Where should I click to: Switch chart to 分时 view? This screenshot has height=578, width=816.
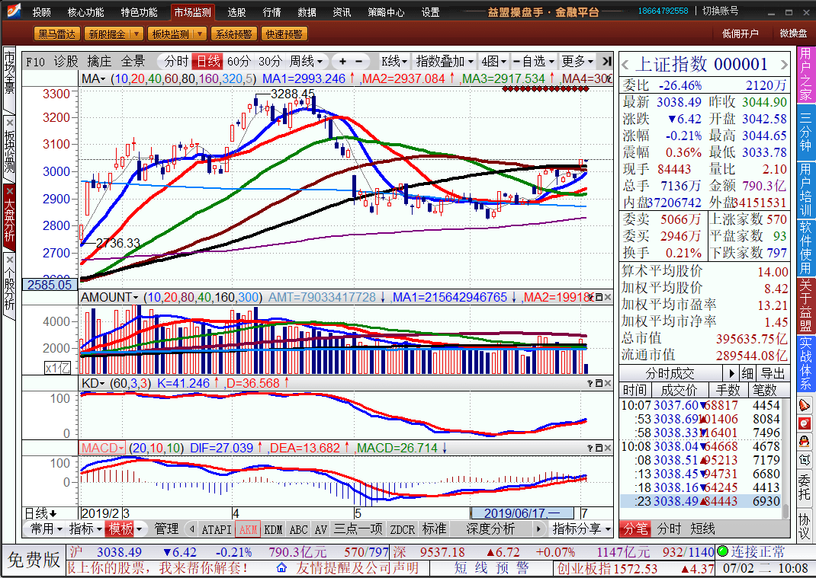[x=176, y=62]
